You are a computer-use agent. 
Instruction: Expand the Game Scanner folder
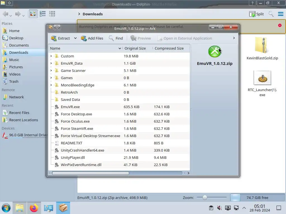(x=51, y=70)
